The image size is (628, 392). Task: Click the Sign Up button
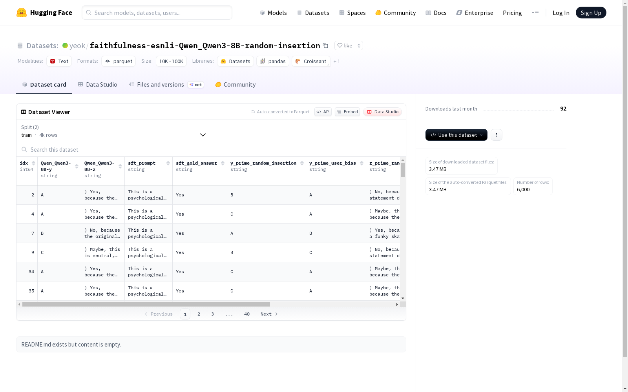point(591,13)
